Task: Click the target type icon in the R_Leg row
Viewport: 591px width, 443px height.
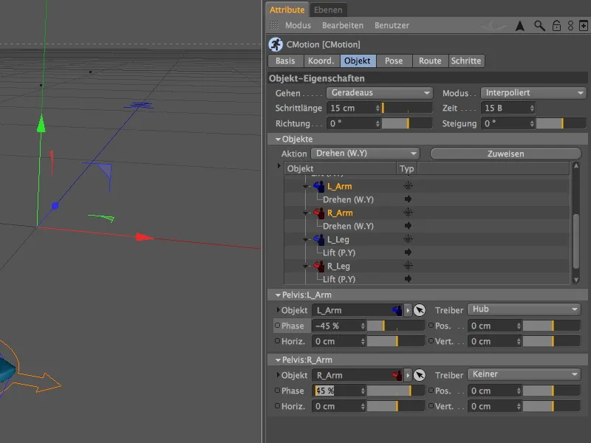Action: pyautogui.click(x=408, y=266)
